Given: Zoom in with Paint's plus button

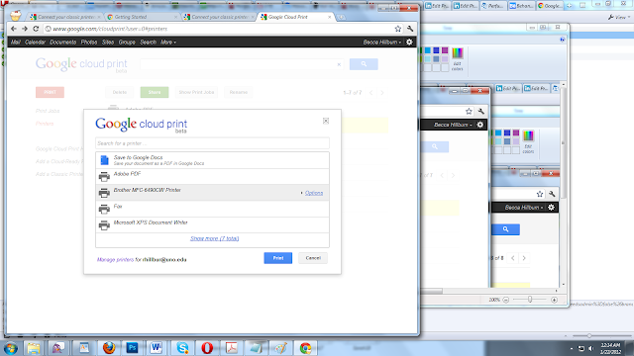Looking at the screenshot, I should [555, 300].
